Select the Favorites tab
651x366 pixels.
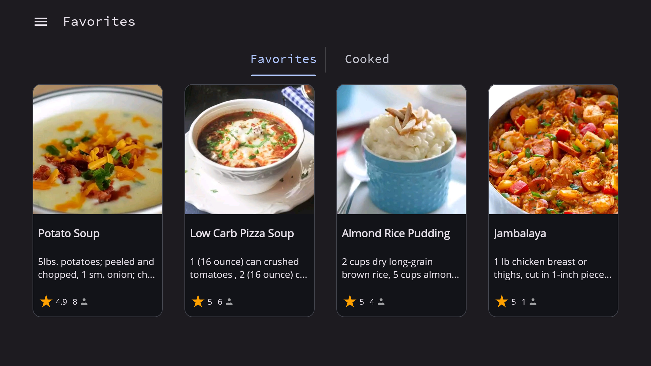[x=283, y=59]
